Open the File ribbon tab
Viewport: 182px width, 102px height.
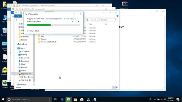point(18,16)
